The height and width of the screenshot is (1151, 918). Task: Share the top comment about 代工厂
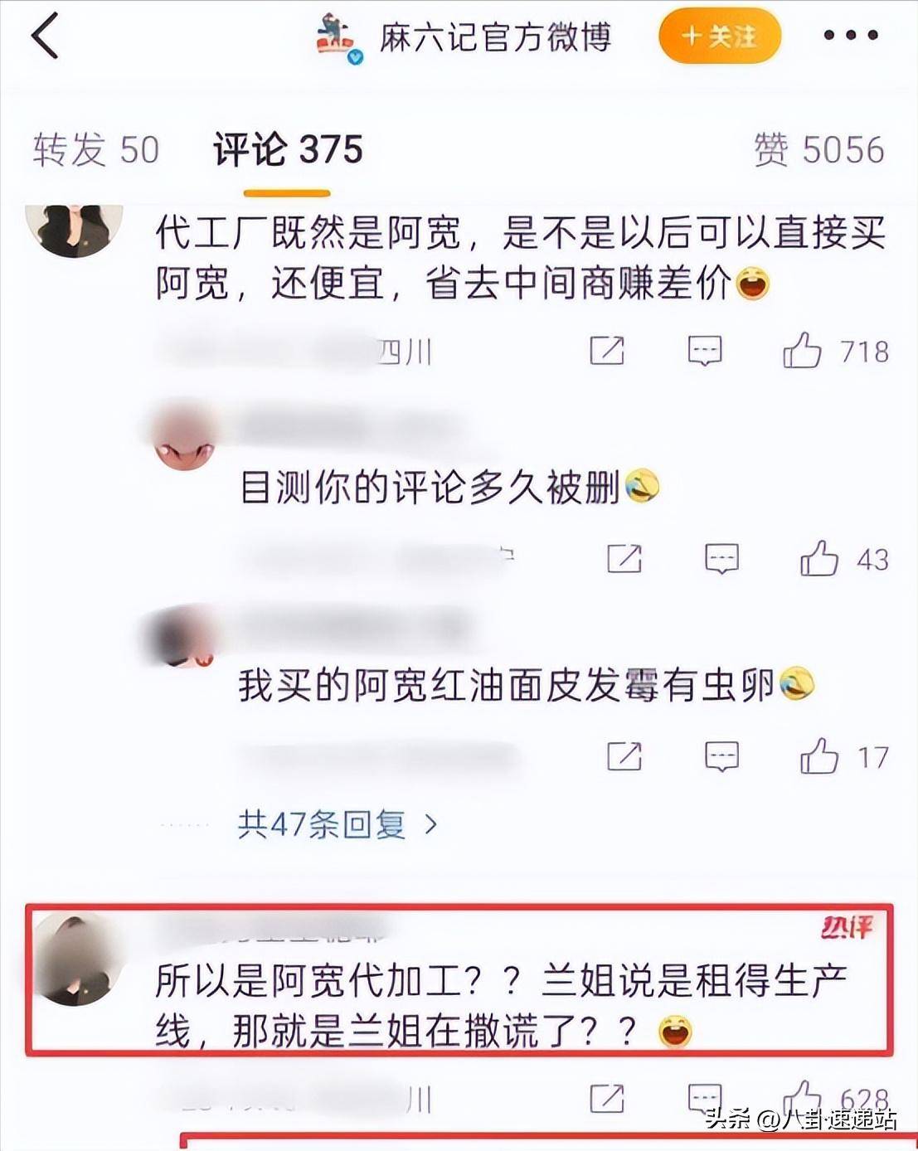[607, 351]
